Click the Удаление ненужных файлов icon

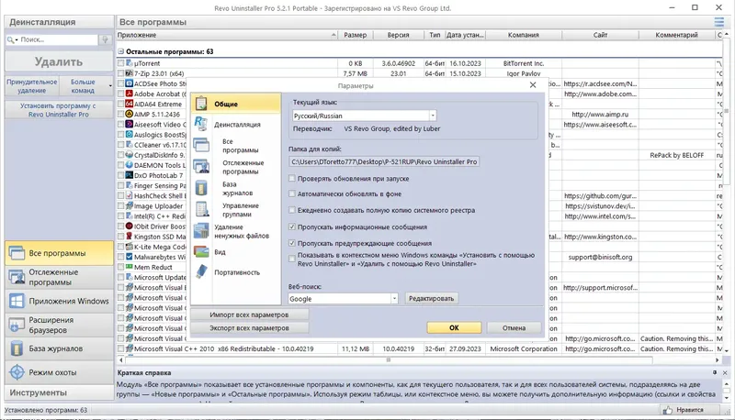tap(201, 231)
